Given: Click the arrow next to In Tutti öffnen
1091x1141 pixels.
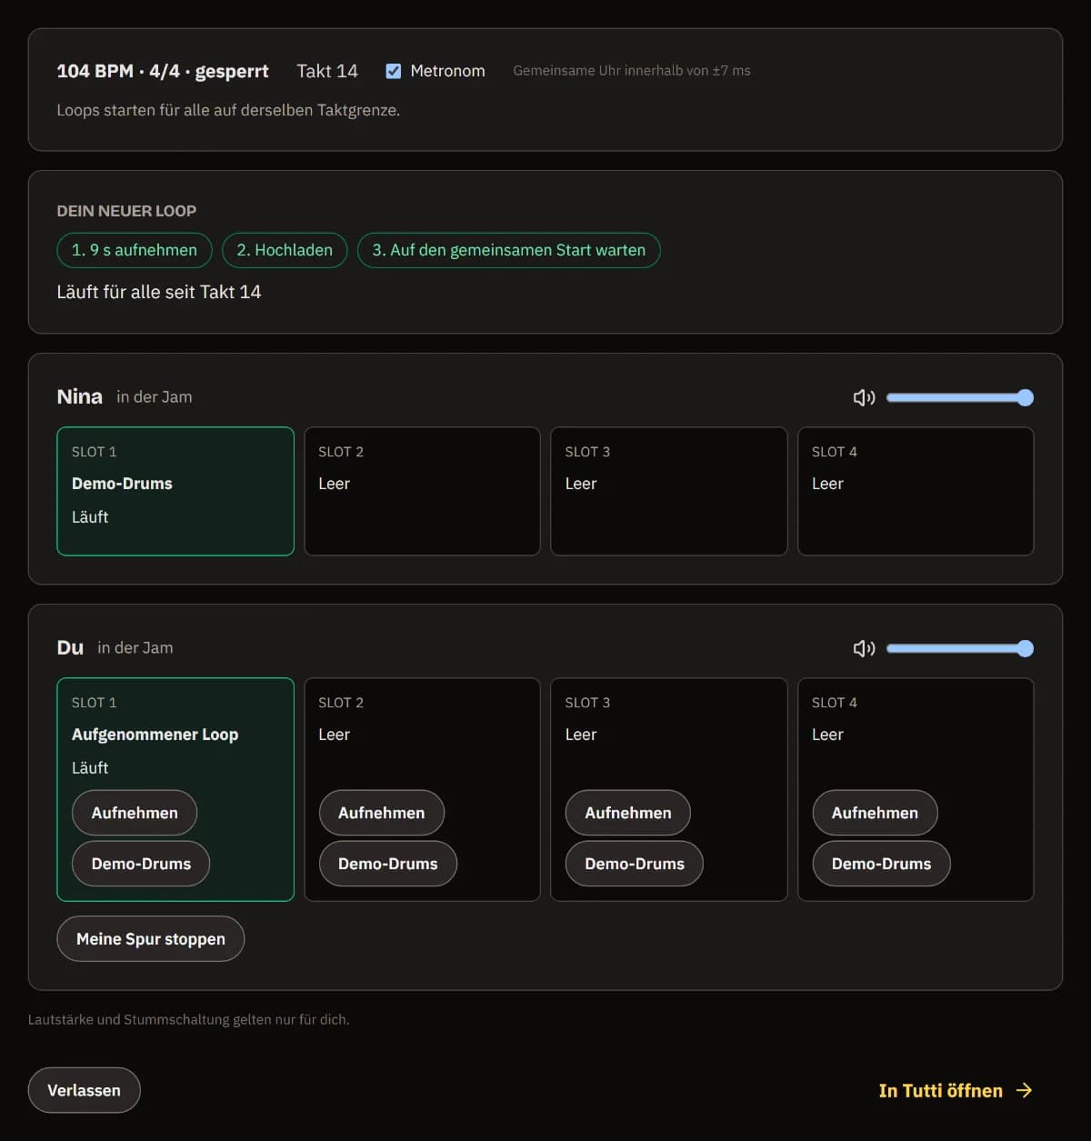Looking at the screenshot, I should [1024, 1090].
